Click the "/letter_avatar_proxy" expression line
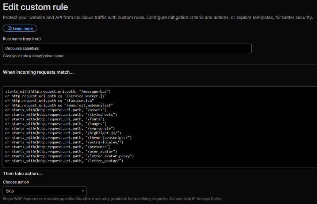The width and height of the screenshot is (317, 204). (70, 156)
